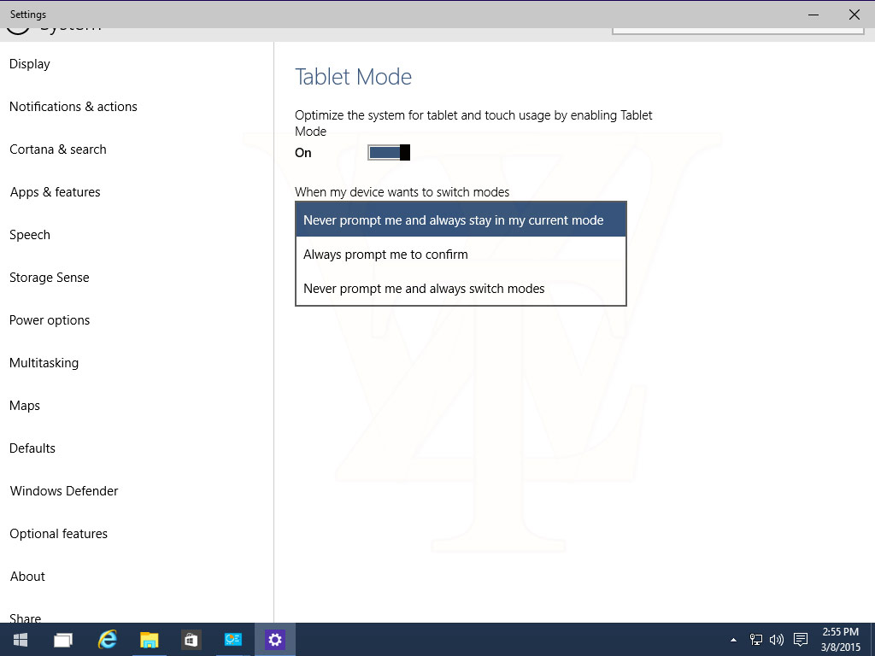This screenshot has height=656, width=875.
Task: Open the Store app on taskbar
Action: (x=191, y=640)
